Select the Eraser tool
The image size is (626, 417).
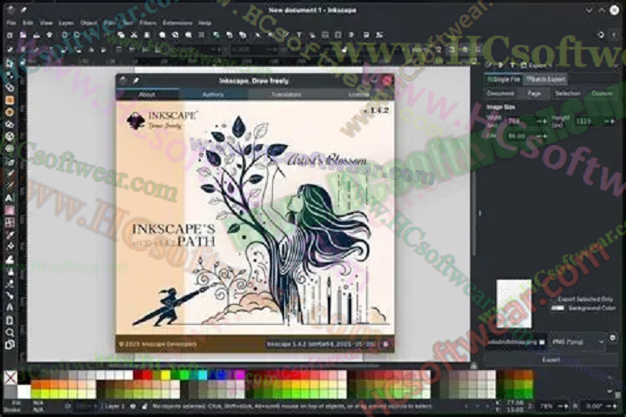click(x=10, y=284)
